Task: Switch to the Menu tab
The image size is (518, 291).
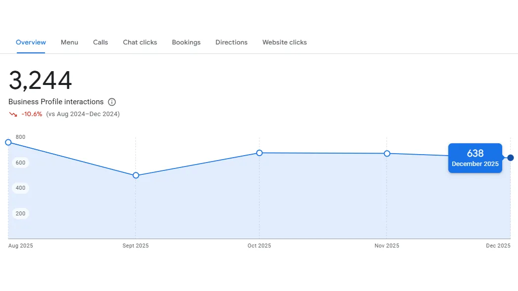Action: tap(69, 42)
